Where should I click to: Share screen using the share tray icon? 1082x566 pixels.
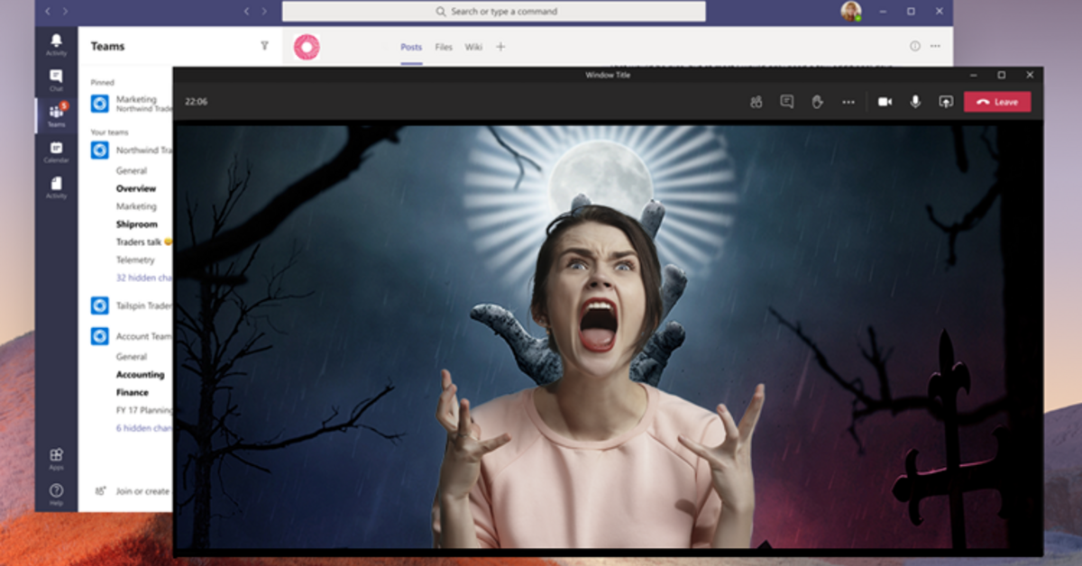pos(945,102)
